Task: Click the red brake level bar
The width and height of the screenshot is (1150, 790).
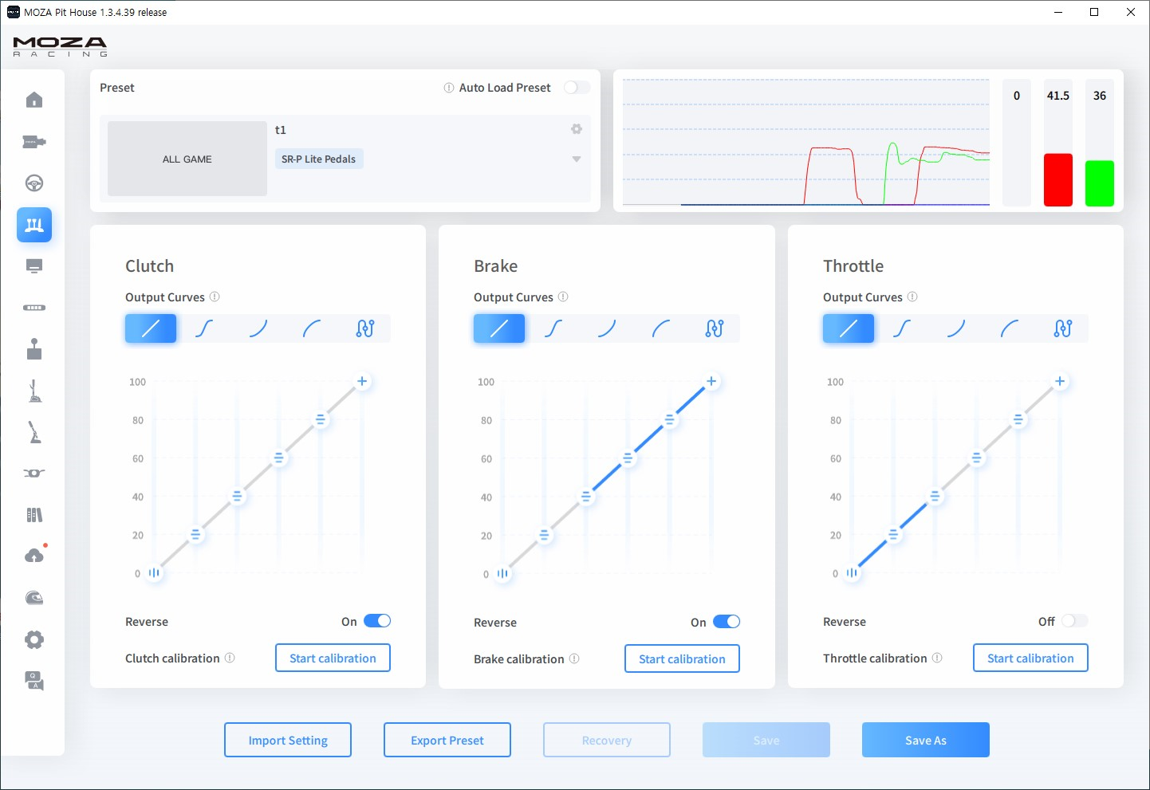Action: [1058, 180]
